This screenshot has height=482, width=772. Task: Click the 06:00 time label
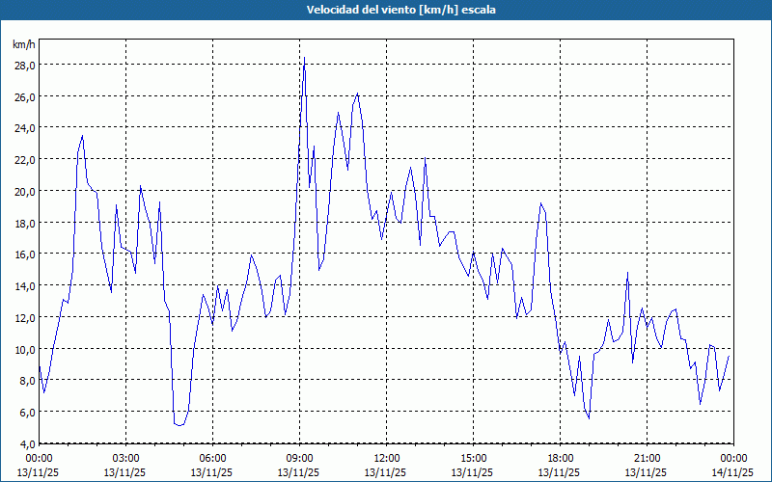tap(212, 458)
